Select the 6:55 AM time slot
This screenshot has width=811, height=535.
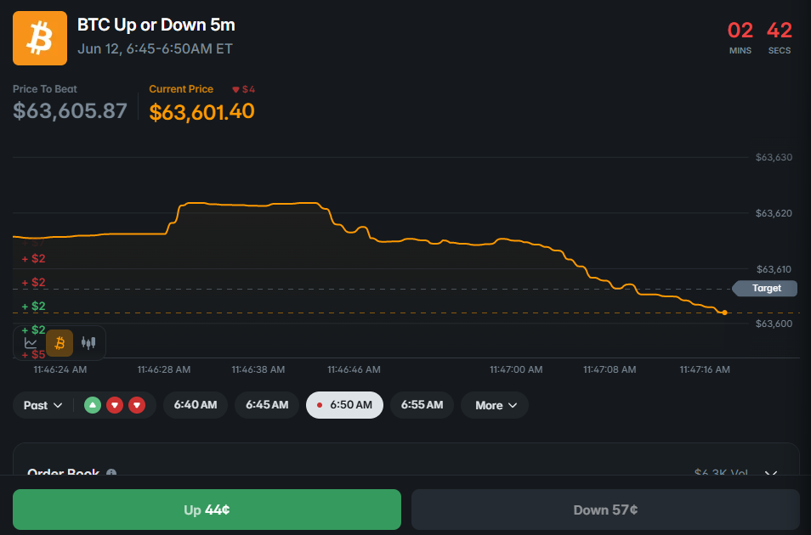(x=422, y=405)
